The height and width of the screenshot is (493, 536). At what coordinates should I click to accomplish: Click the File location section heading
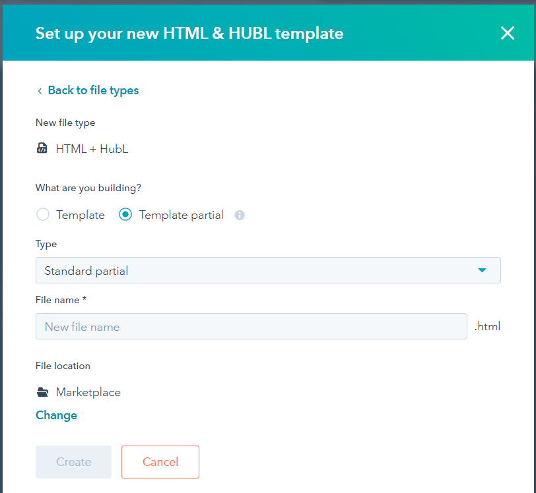[63, 366]
